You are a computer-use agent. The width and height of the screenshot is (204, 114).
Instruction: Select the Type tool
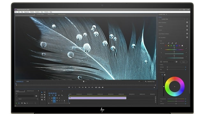click(x=45, y=100)
